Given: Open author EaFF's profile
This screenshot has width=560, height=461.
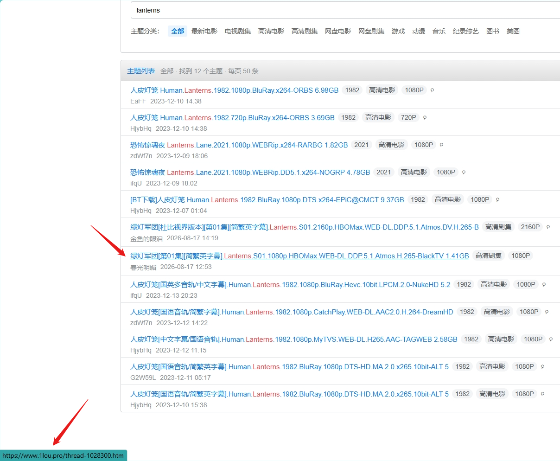Looking at the screenshot, I should 138,101.
